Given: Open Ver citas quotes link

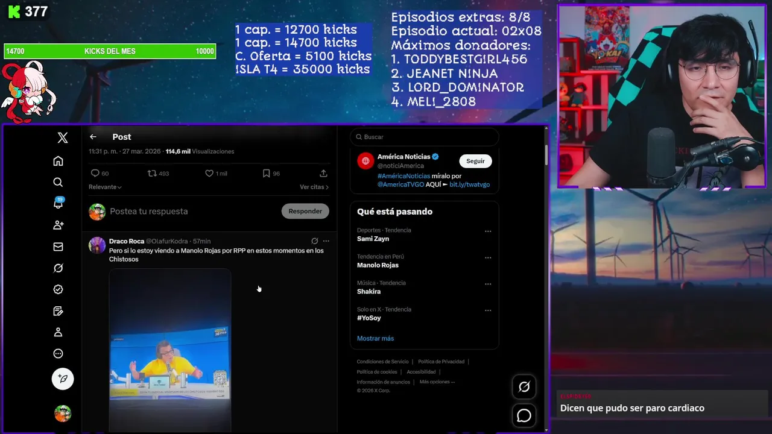Looking at the screenshot, I should click(314, 187).
